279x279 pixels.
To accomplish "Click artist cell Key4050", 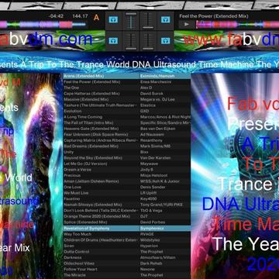I will pyautogui.click(x=165, y=199).
